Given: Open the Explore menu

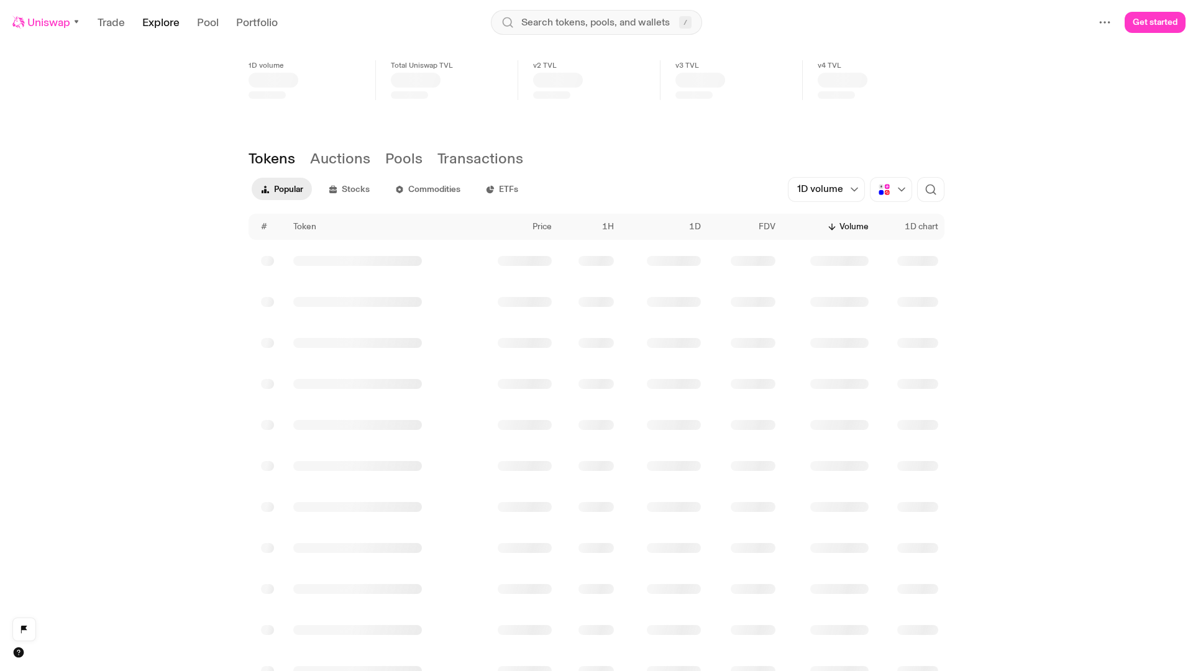Looking at the screenshot, I should (x=161, y=22).
